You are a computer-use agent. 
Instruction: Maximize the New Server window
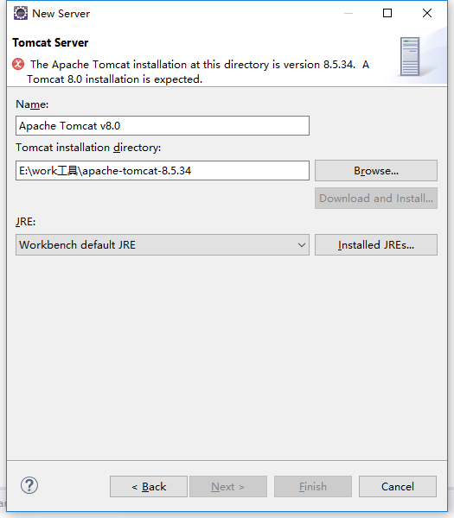tap(387, 13)
